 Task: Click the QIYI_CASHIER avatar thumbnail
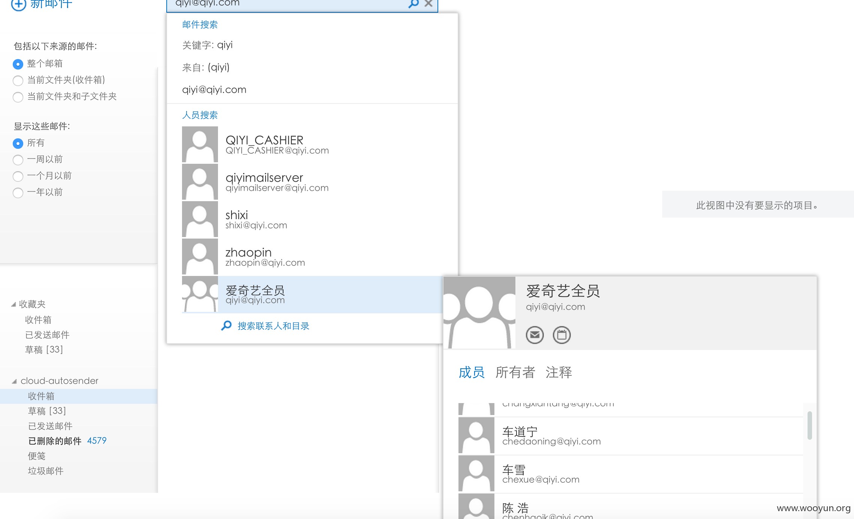(x=200, y=144)
